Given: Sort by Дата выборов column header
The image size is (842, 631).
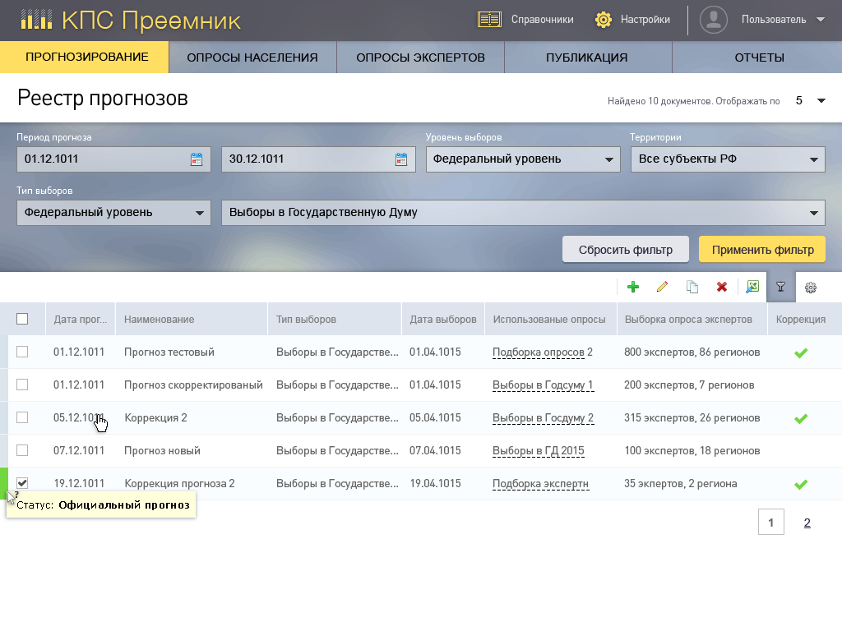Looking at the screenshot, I should [443, 320].
